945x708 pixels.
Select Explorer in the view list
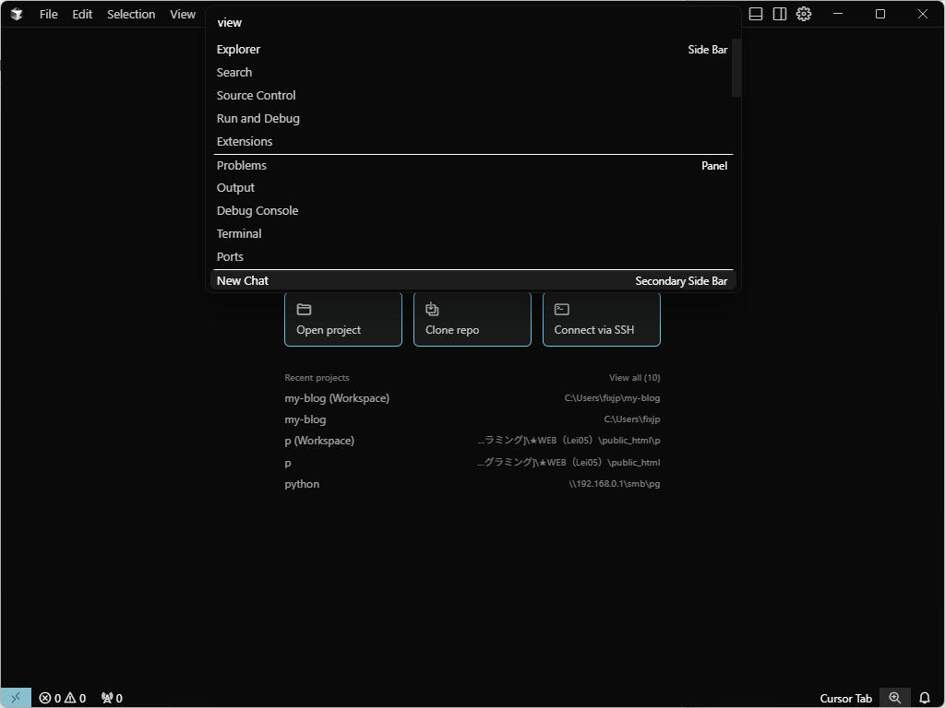pyautogui.click(x=238, y=50)
